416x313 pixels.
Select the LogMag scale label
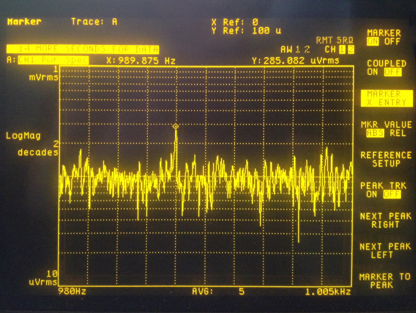click(x=24, y=136)
